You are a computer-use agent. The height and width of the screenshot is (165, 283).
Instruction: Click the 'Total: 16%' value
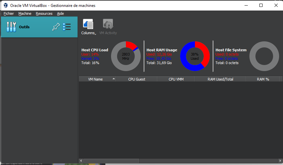(x=90, y=63)
